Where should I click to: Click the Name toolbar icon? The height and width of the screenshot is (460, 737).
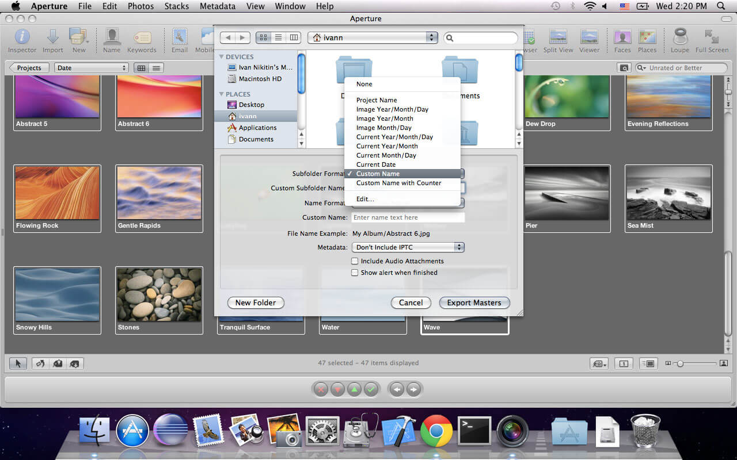(111, 37)
